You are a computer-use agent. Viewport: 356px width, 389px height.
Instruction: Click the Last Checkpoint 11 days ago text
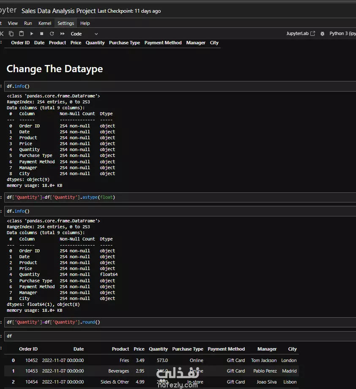point(129,11)
